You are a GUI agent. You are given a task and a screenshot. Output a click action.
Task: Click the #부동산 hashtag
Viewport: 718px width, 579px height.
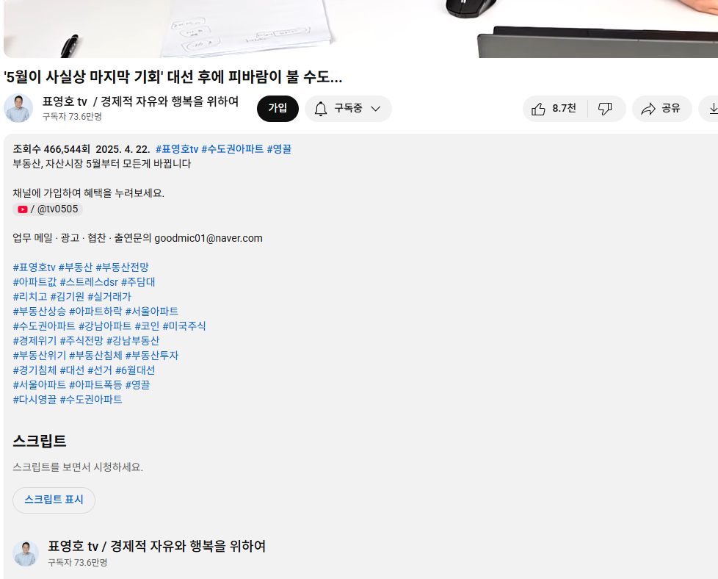click(76, 267)
